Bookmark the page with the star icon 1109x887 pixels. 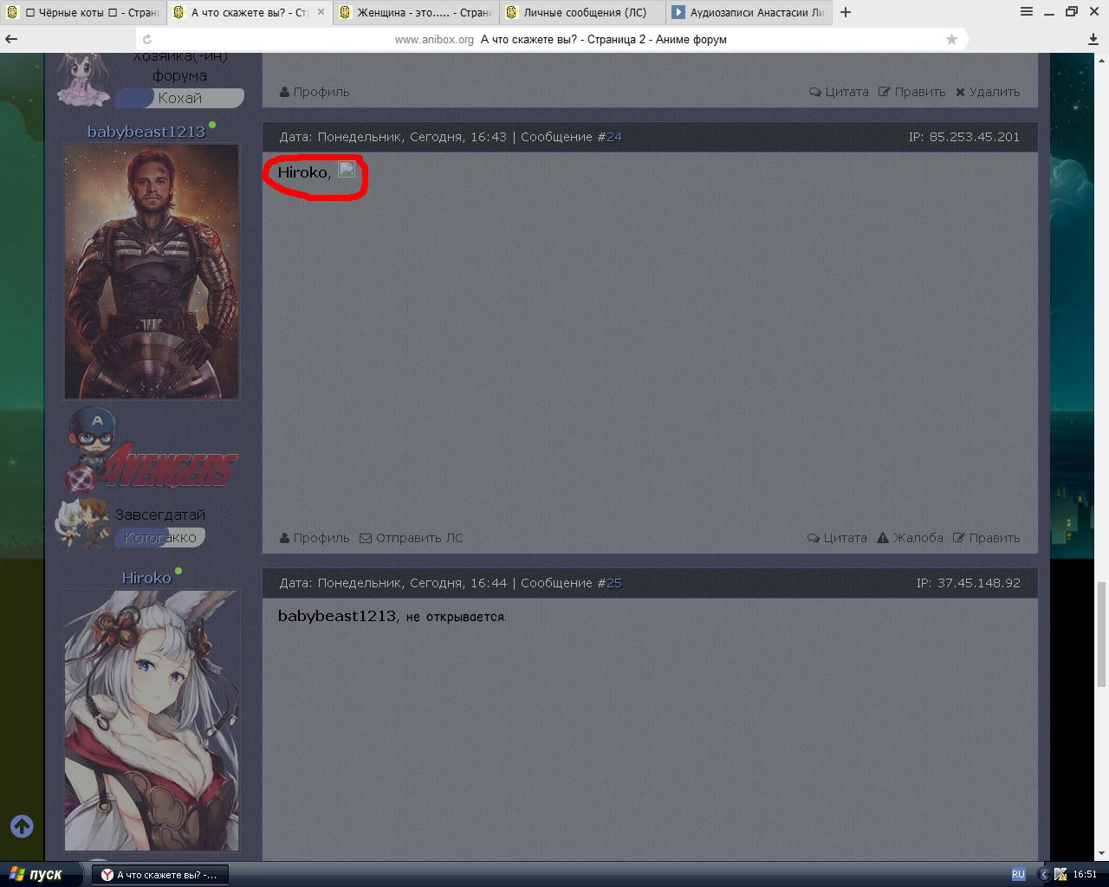951,39
